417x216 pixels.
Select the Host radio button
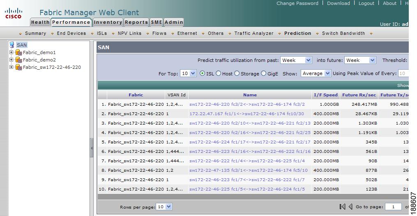(x=218, y=73)
